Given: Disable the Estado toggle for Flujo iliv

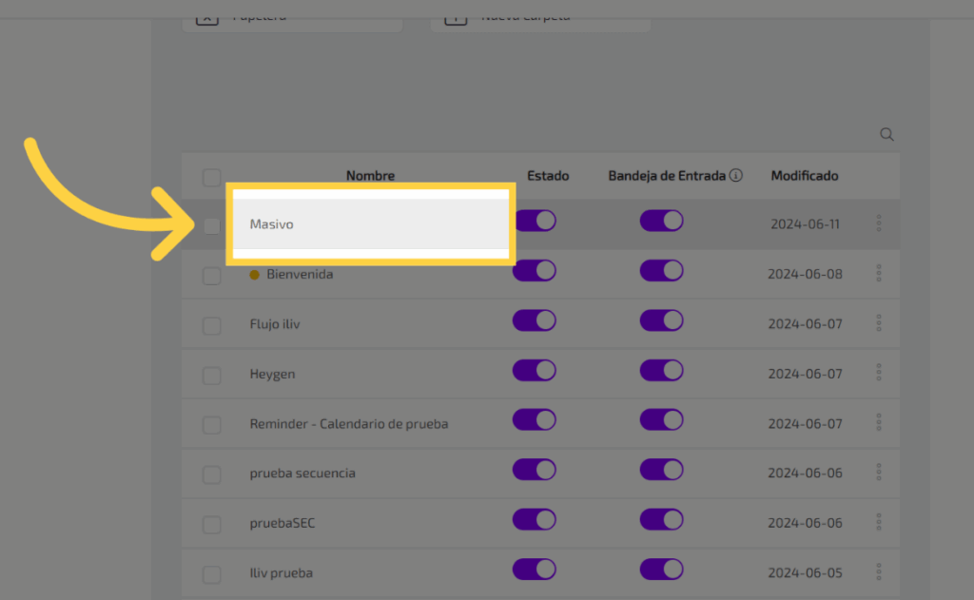Looking at the screenshot, I should [x=535, y=320].
